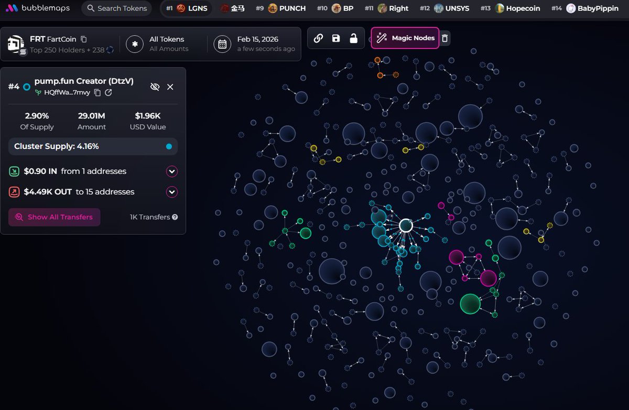Click the 29.01M Amount value
This screenshot has height=410, width=629.
[x=92, y=116]
